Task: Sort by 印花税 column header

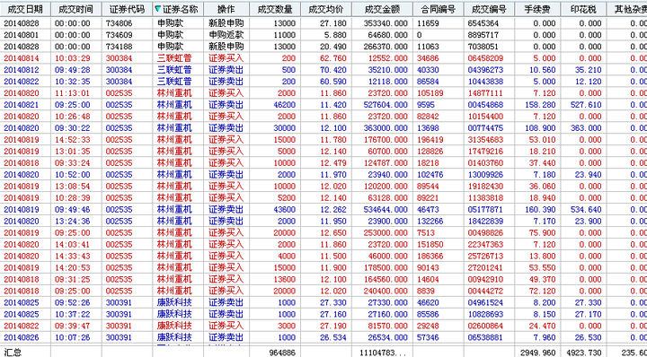Action: click(x=583, y=9)
